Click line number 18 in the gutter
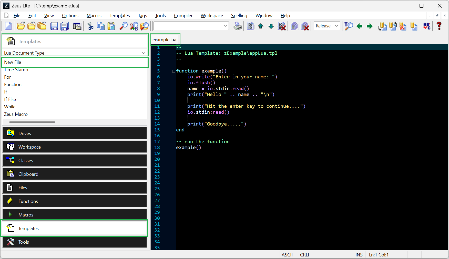This screenshot has height=259, width=449. (157, 148)
